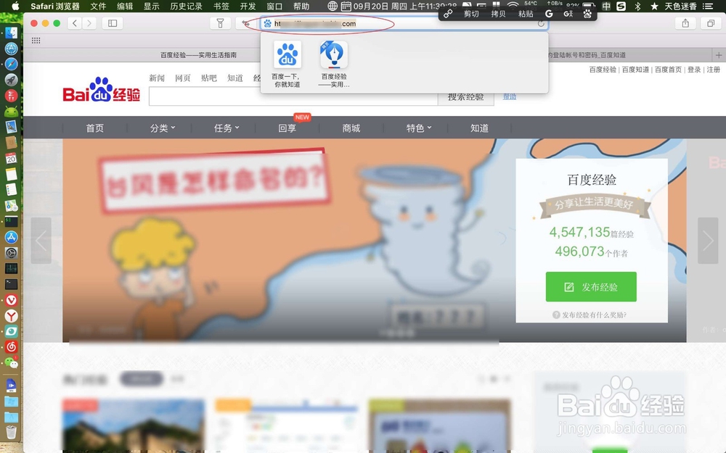Show next banner slide arrow
This screenshot has width=726, height=453.
pos(708,241)
